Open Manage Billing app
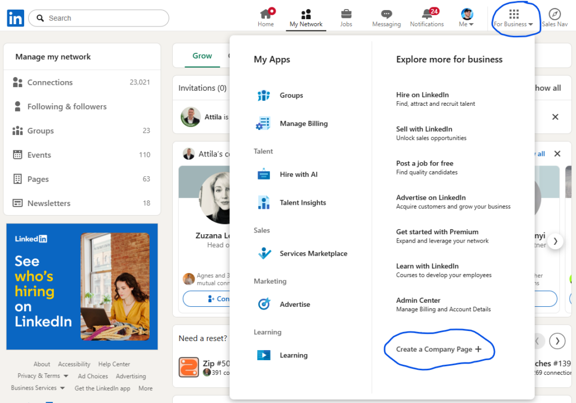The image size is (576, 403). 292,124
